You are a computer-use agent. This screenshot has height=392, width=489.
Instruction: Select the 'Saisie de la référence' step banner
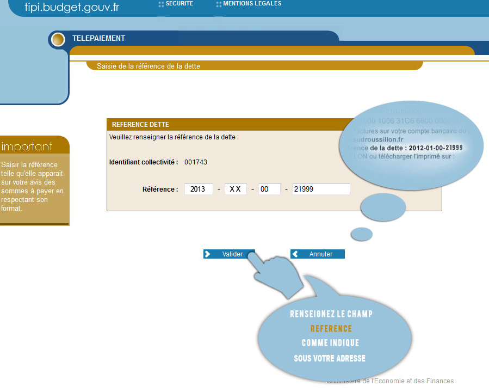point(148,66)
